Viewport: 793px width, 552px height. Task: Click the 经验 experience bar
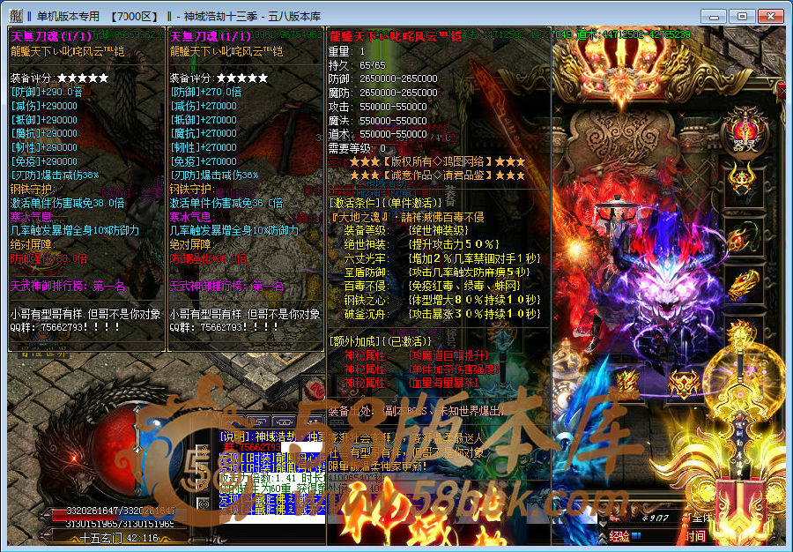point(624,536)
